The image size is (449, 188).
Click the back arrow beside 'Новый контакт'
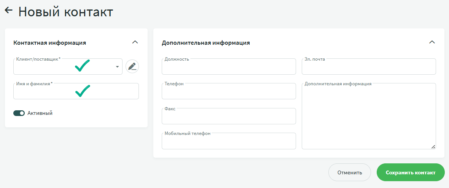8,11
